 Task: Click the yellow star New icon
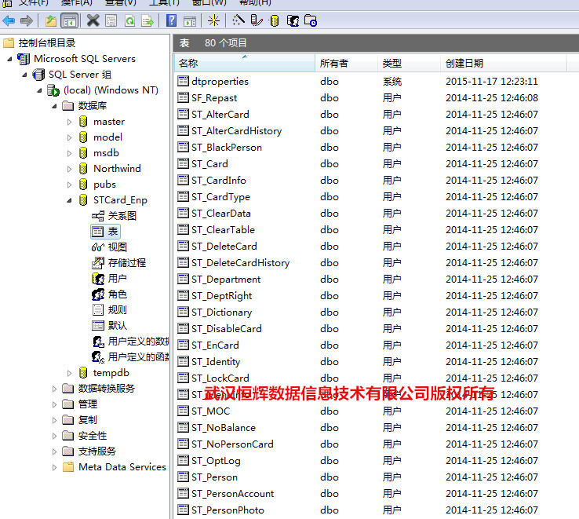tap(213, 20)
